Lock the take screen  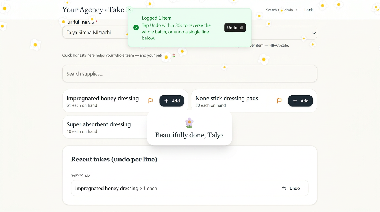coord(308,10)
